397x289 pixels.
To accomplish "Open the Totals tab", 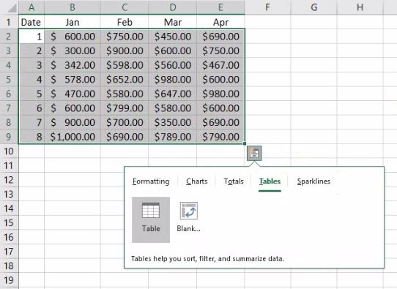I will pyautogui.click(x=234, y=181).
